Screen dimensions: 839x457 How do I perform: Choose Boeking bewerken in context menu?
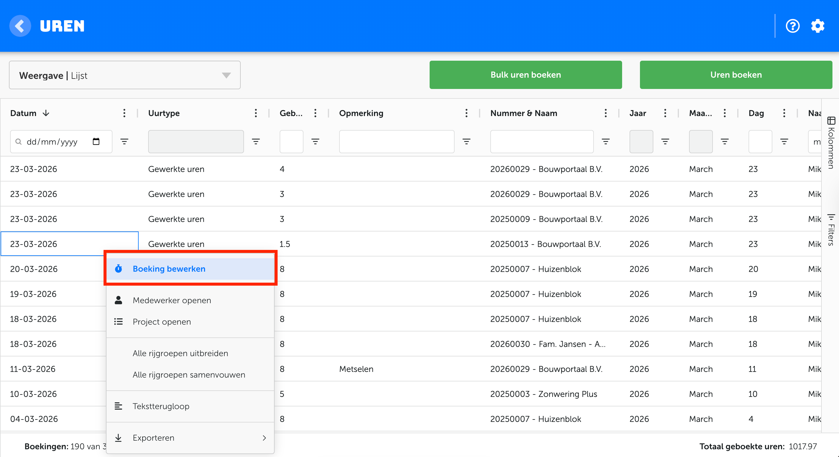tap(190, 269)
